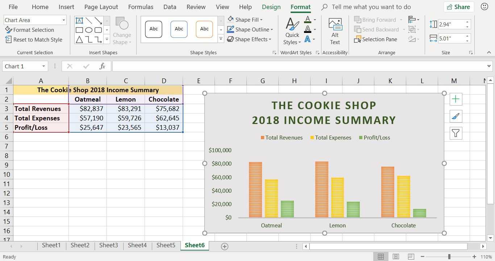
Task: Apply the black-outlined Abc shape style
Action: [154, 29]
